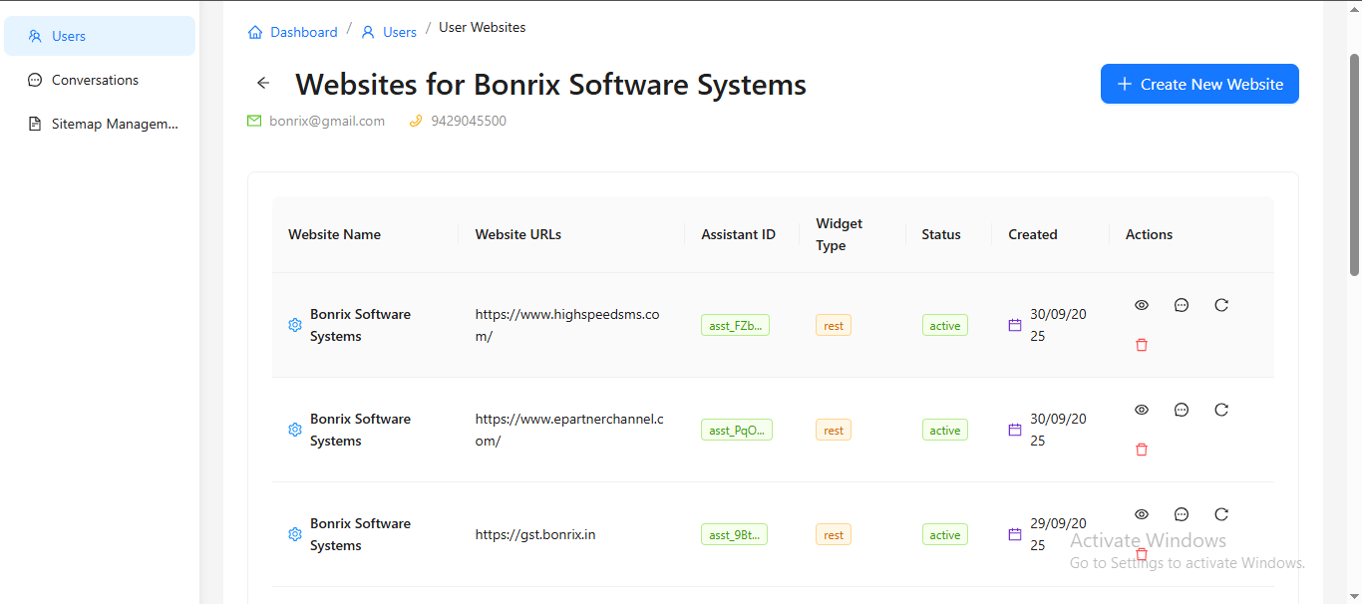Navigate to Dashboard via the breadcrumb
The width and height of the screenshot is (1362, 604).
(x=302, y=31)
